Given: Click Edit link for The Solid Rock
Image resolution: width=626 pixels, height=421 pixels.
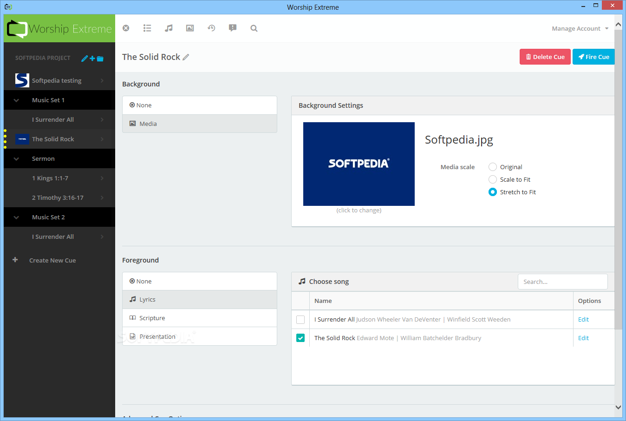Looking at the screenshot, I should pyautogui.click(x=583, y=338).
